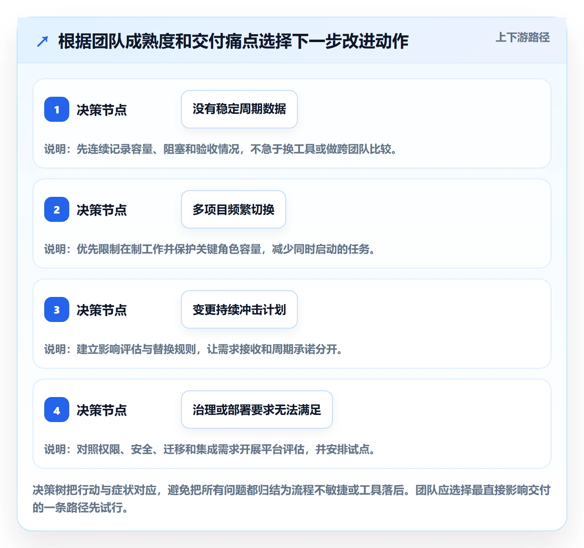Open the 治理或部署要求无法满足 condition chip

[257, 410]
